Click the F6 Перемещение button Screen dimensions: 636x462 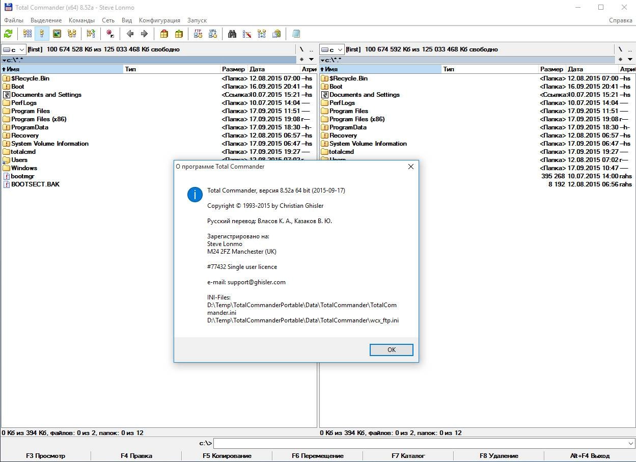[x=318, y=456]
